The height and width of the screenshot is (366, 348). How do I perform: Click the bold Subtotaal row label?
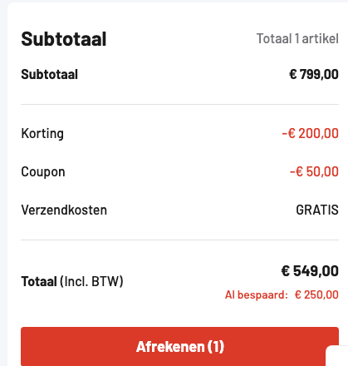pos(50,74)
